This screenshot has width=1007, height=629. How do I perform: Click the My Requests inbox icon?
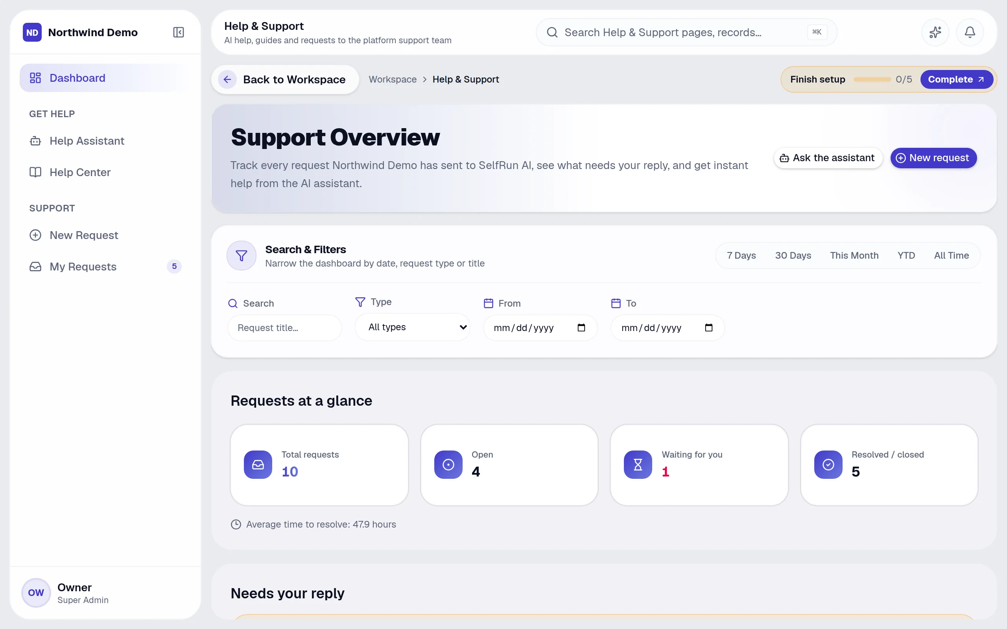click(x=35, y=267)
